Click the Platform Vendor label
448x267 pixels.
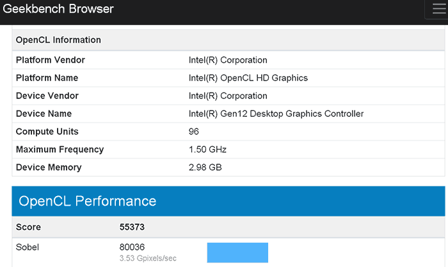(x=51, y=60)
